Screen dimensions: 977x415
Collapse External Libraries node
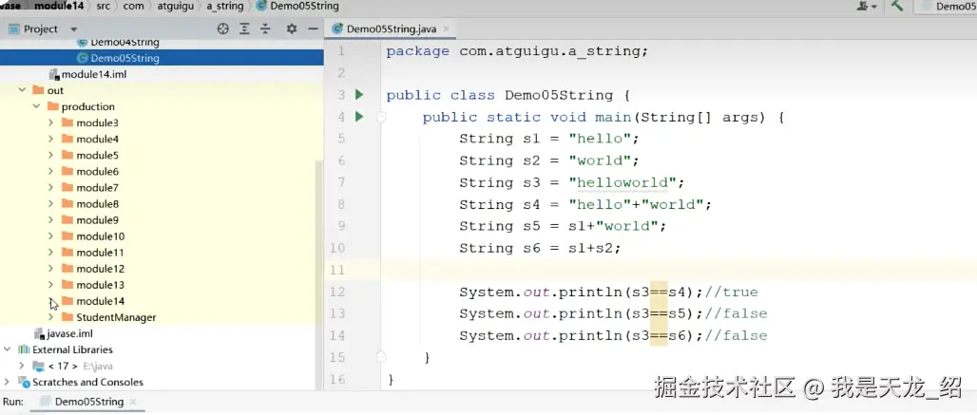coord(8,349)
